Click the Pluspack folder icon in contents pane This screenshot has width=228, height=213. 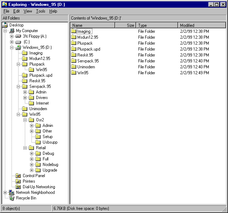pos(74,43)
